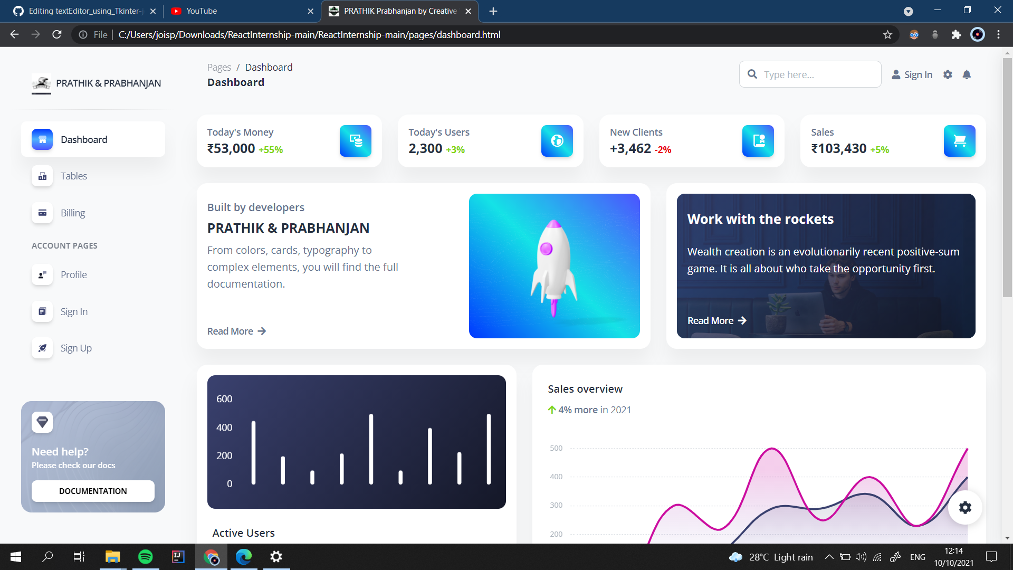Click the New Clients document icon
This screenshot has height=570, width=1013.
pos(758,141)
